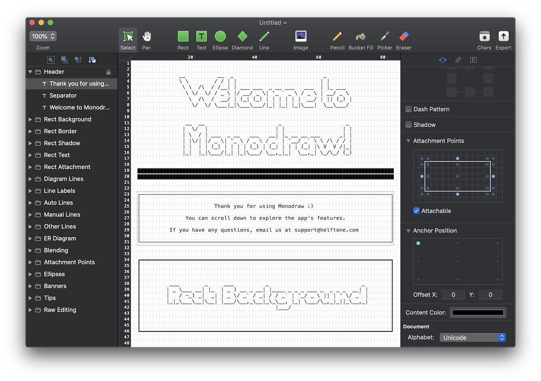
Task: Open the Content Color swatch
Action: click(x=478, y=313)
